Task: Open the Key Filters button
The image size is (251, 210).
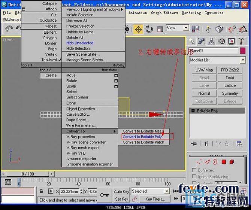Action: [155, 199]
